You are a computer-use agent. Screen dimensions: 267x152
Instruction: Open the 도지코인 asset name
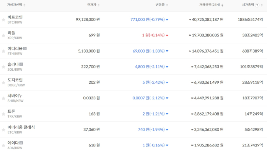tap(15, 80)
